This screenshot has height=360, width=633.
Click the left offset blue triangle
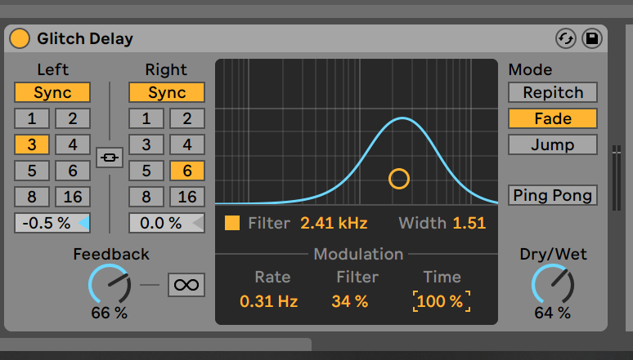pyautogui.click(x=83, y=223)
